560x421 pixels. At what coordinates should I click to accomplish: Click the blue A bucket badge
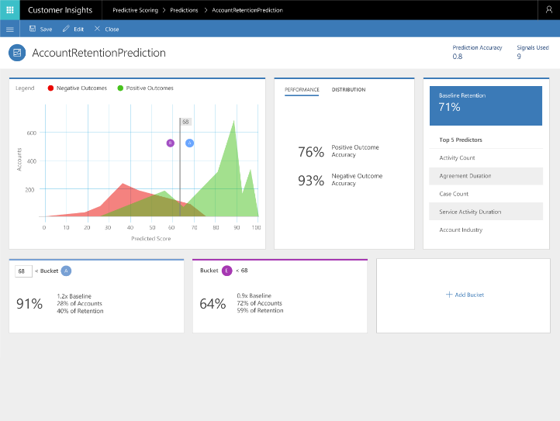[x=67, y=271]
